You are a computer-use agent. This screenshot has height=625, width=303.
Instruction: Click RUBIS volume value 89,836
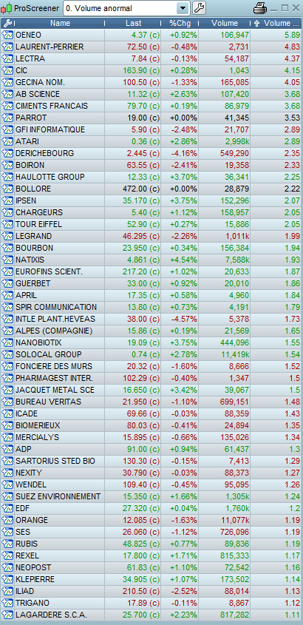[x=236, y=544]
